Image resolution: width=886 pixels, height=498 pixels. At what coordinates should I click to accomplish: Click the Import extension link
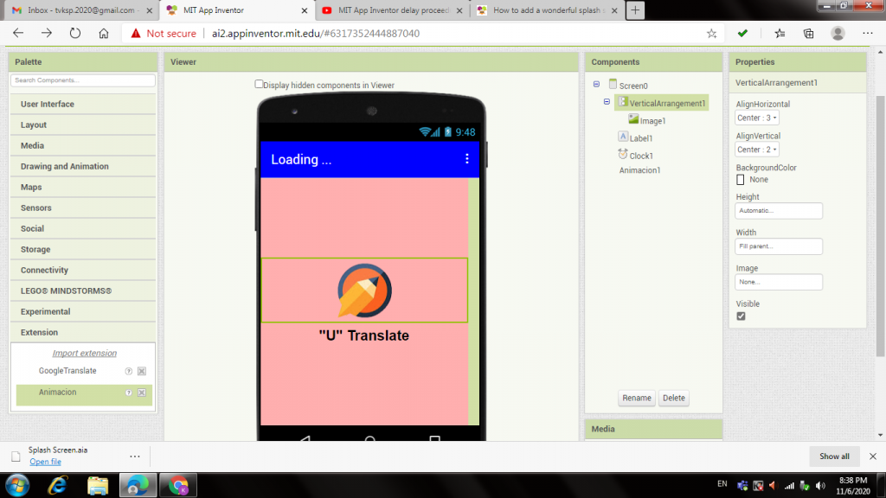(x=85, y=353)
